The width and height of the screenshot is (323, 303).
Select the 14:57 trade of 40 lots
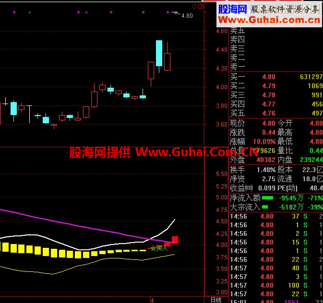tap(276, 268)
